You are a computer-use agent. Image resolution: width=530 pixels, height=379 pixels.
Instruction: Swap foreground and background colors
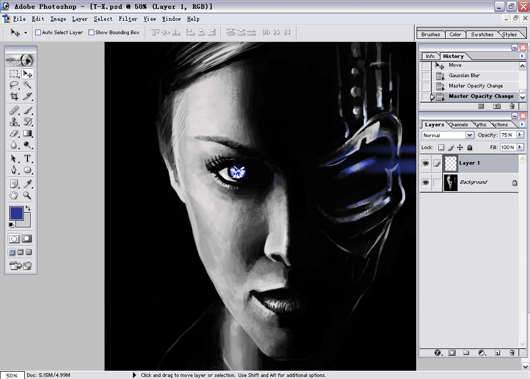(x=28, y=208)
